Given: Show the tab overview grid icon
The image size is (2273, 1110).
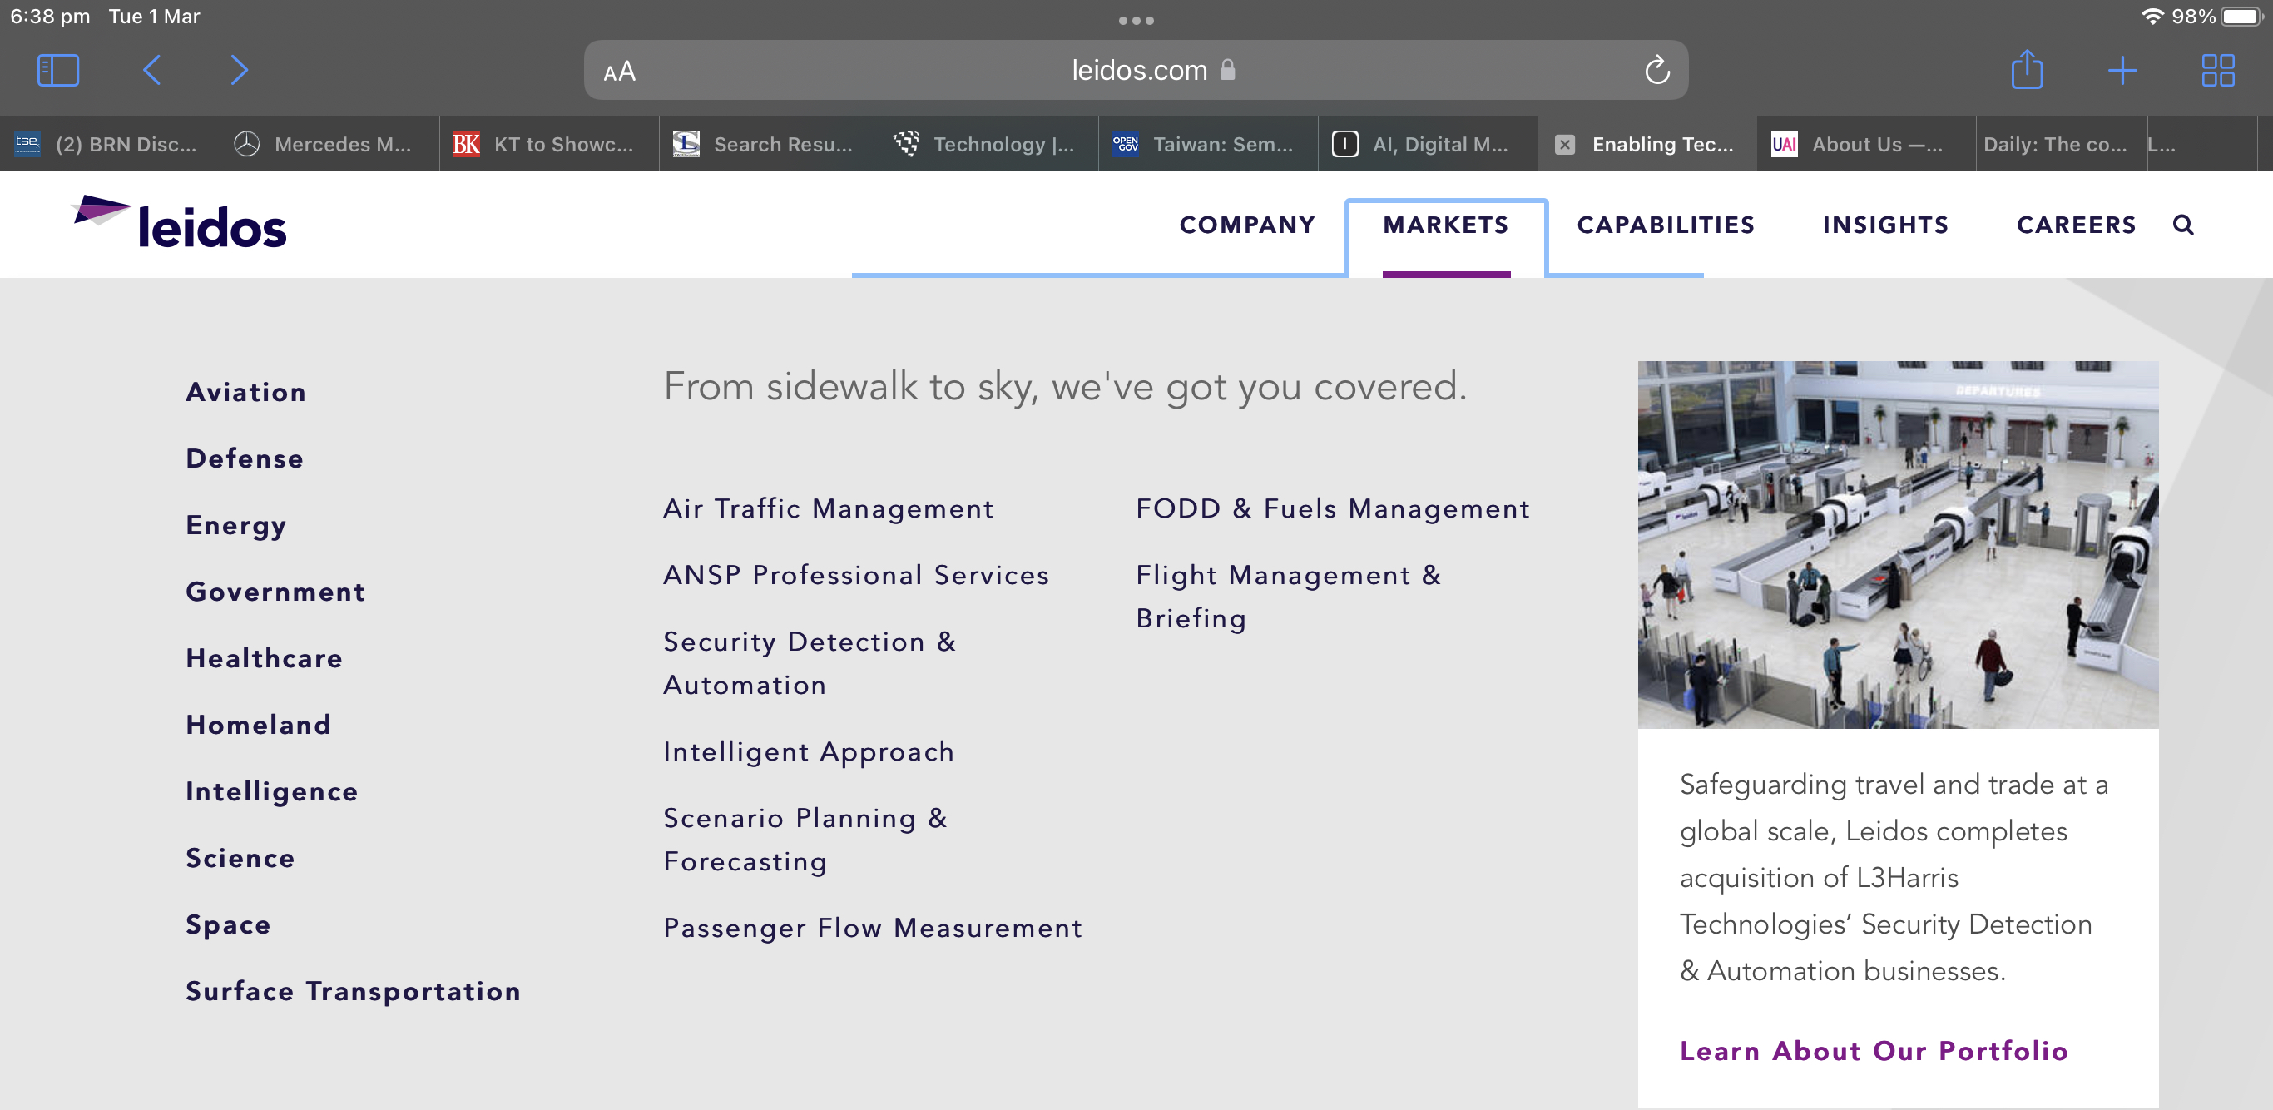Looking at the screenshot, I should click(x=2217, y=70).
